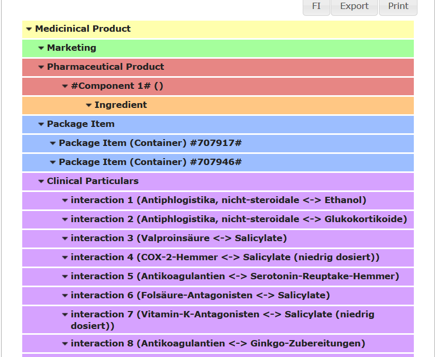
Task: Toggle the Ingredient row arrow
Action: pos(89,105)
